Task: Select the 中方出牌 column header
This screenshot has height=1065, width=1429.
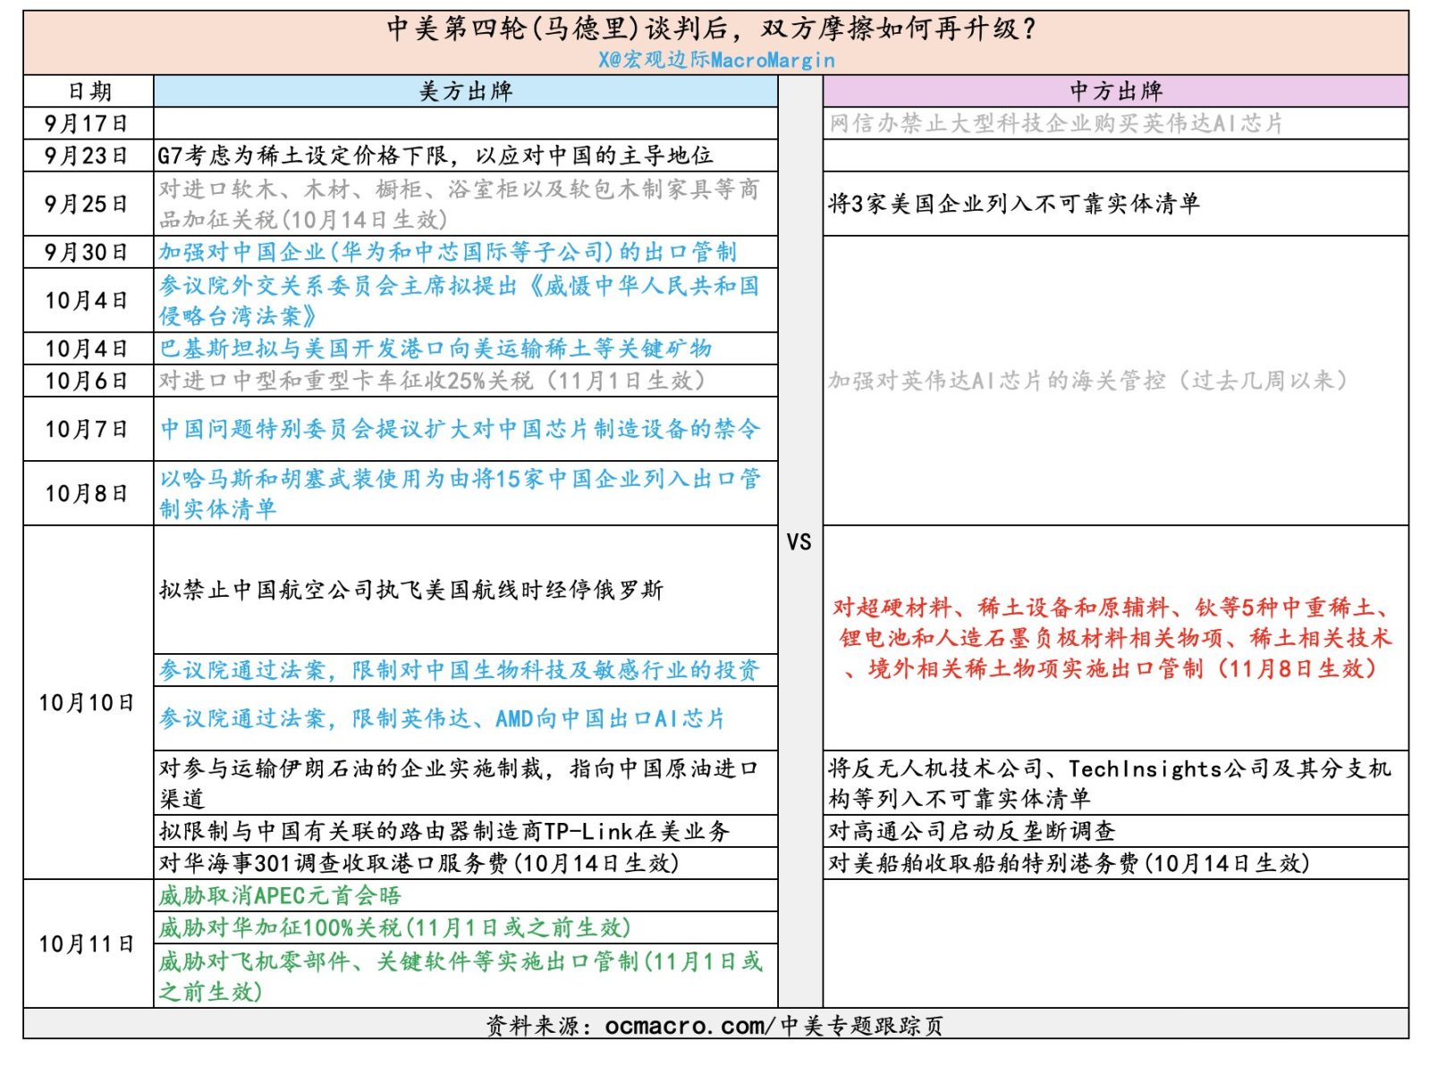Action: (x=1115, y=91)
